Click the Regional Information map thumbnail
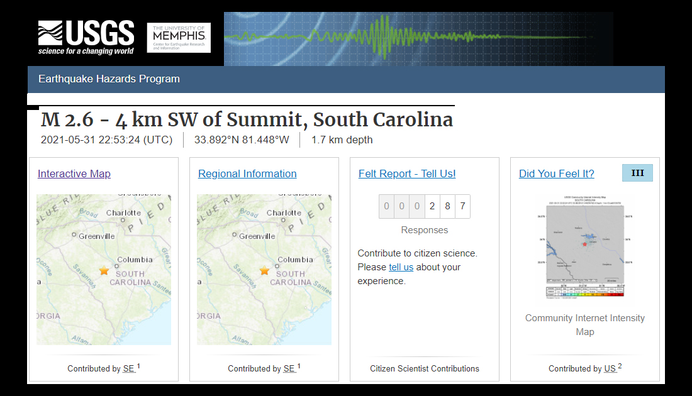Screen dimensions: 692x396 pyautogui.click(x=264, y=270)
